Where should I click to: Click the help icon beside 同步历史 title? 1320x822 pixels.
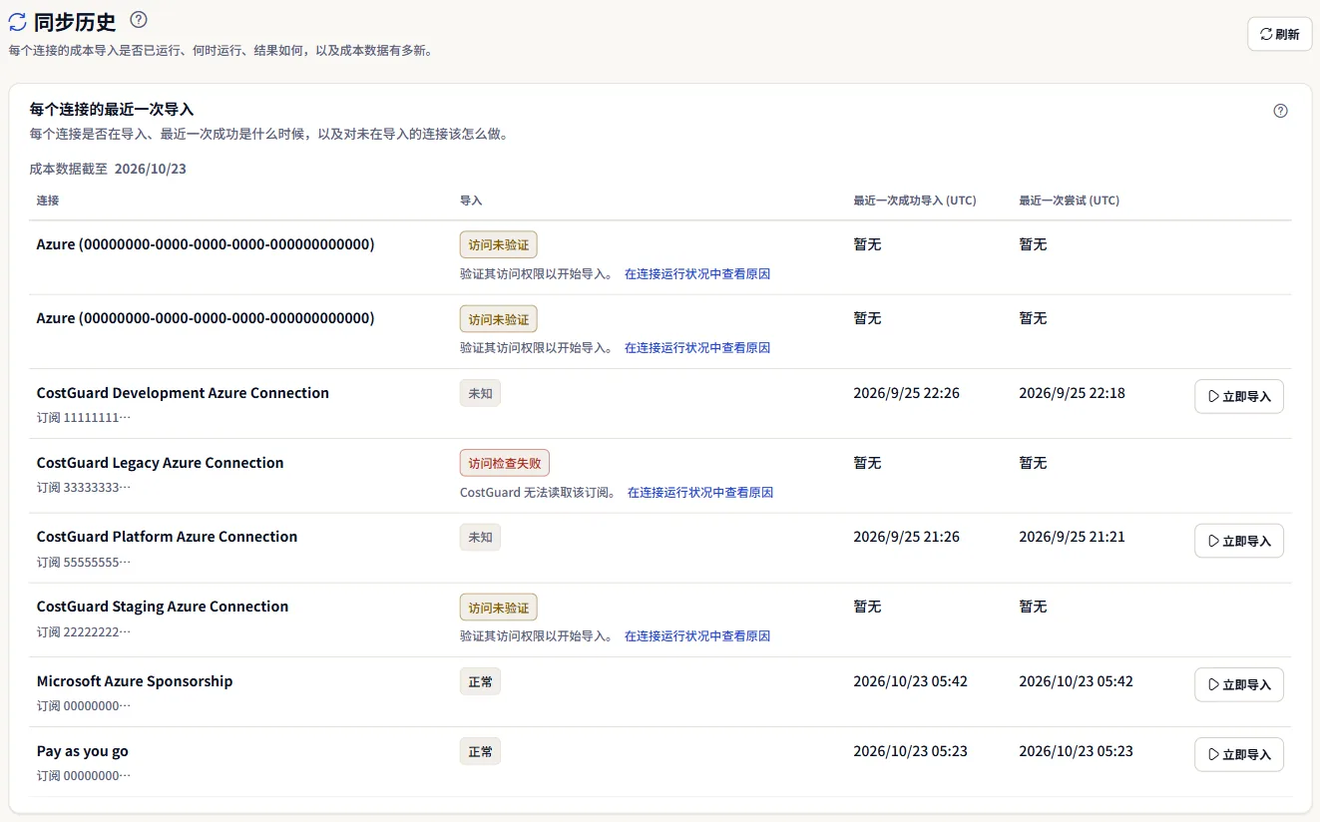(139, 20)
